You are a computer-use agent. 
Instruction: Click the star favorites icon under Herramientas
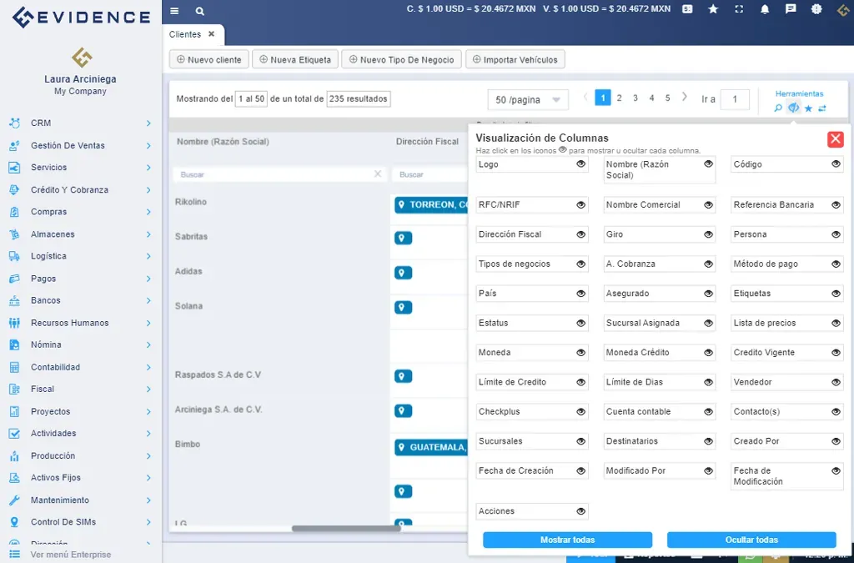[808, 108]
